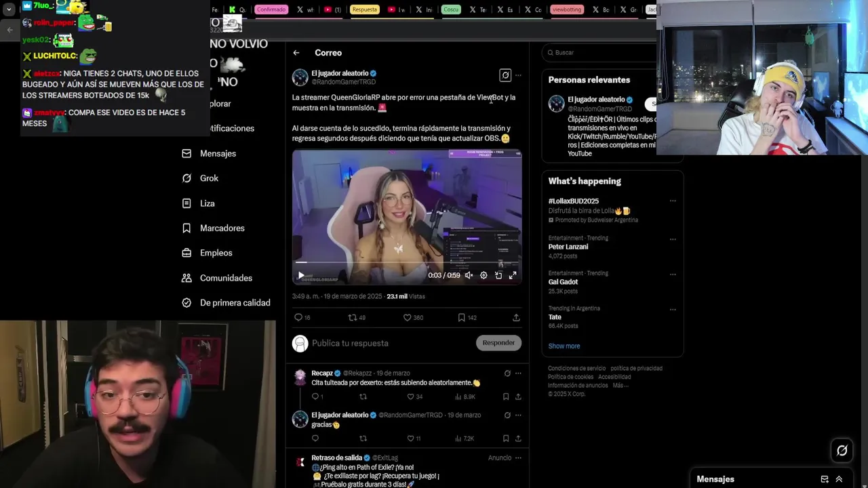Reply to the 'gracias' comment
Screen dimensions: 868x488
(x=315, y=439)
